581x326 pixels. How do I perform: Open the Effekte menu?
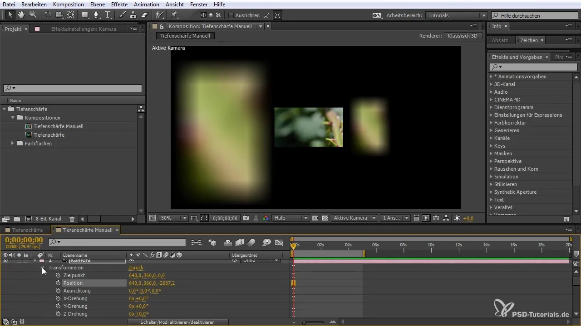click(119, 4)
